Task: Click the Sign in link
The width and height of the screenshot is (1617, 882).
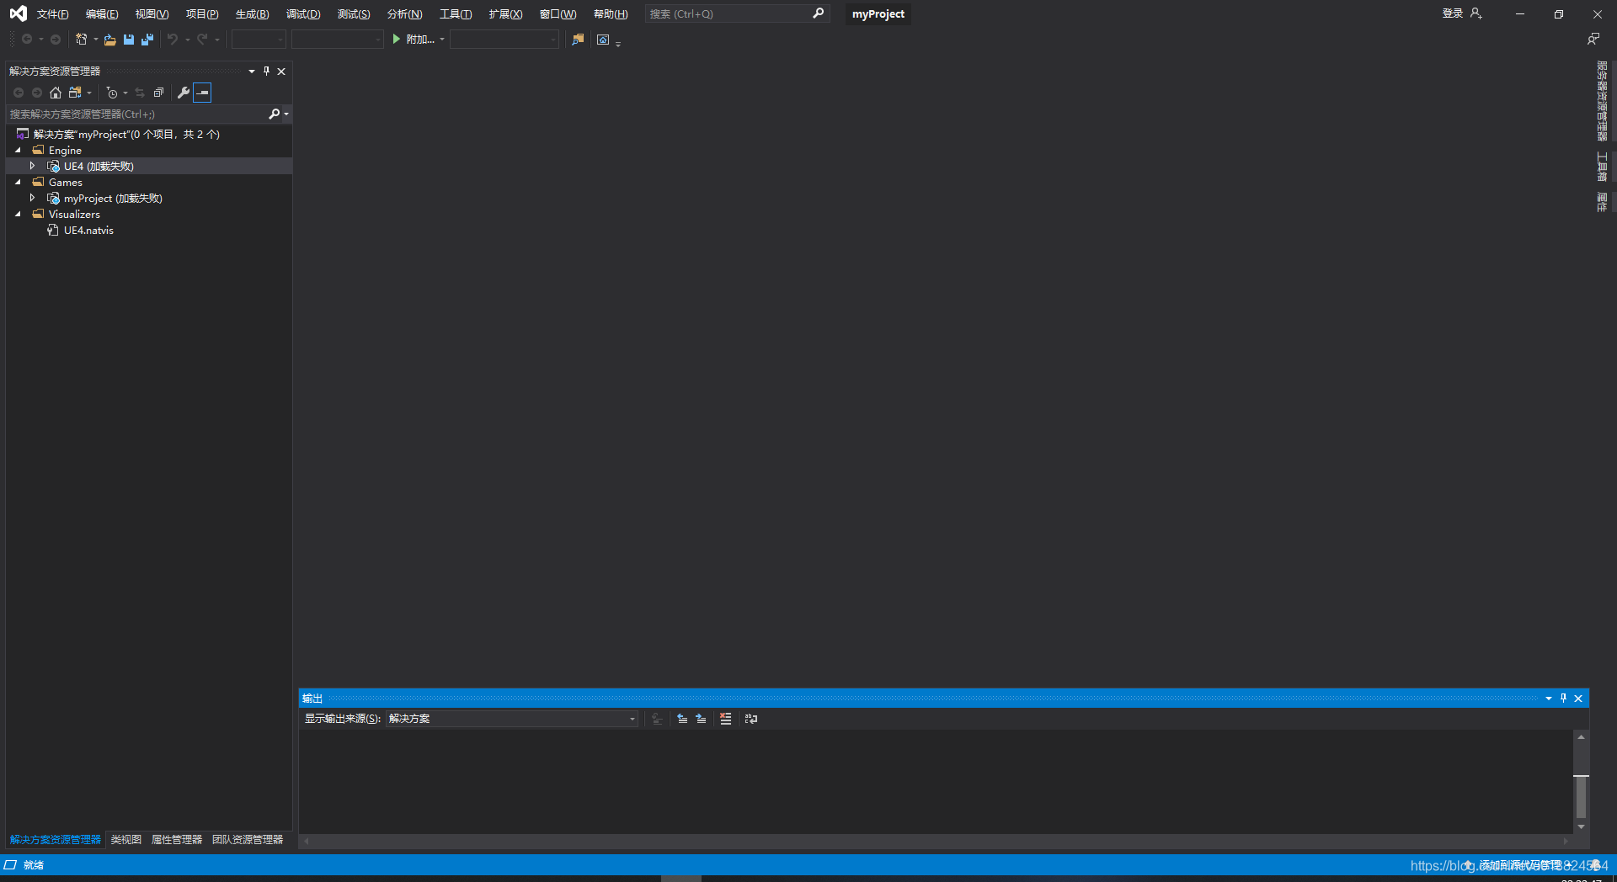Action: click(1452, 13)
